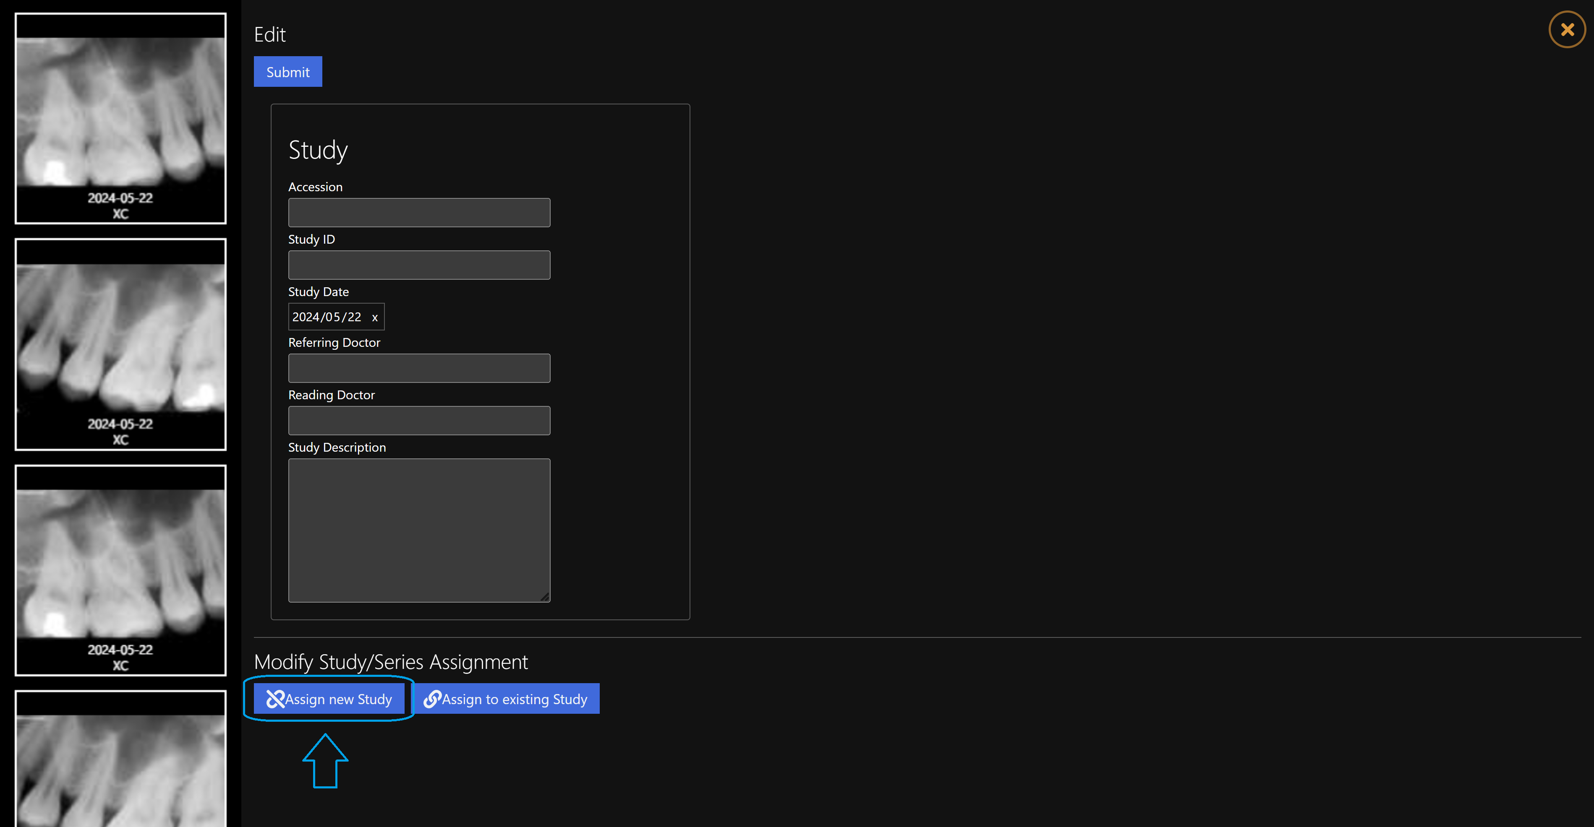Focus the Accession input field

coord(419,213)
